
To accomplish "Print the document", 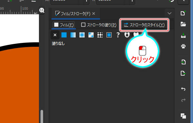I will click(183, 46).
